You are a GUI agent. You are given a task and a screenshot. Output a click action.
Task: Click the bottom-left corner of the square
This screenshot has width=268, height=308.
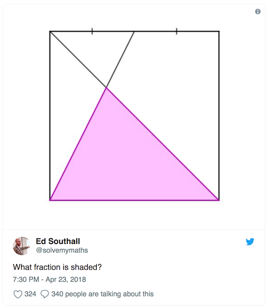[x=50, y=200]
